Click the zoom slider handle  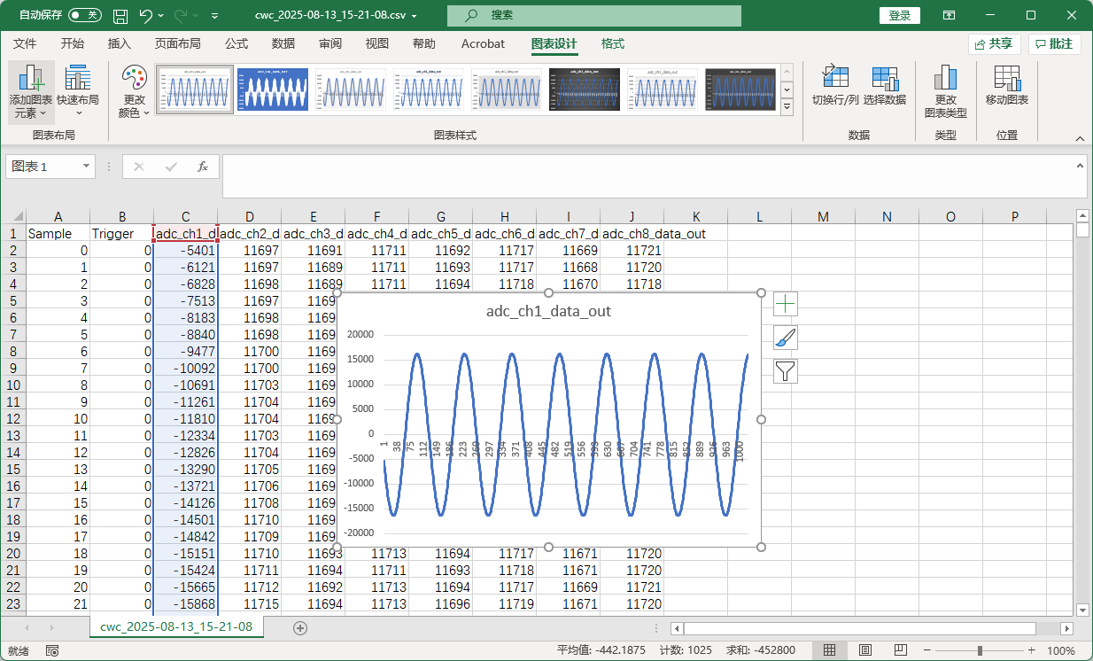(x=980, y=651)
